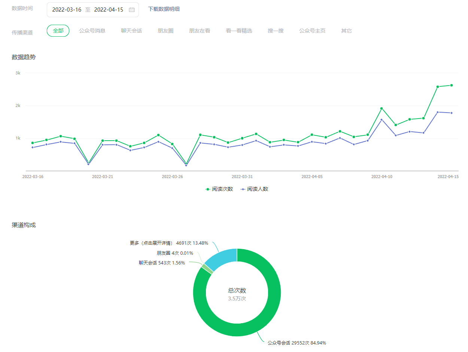This screenshot has width=468, height=352.
Task: Click the 公众号会话 29552次 chart label
Action: click(x=297, y=343)
